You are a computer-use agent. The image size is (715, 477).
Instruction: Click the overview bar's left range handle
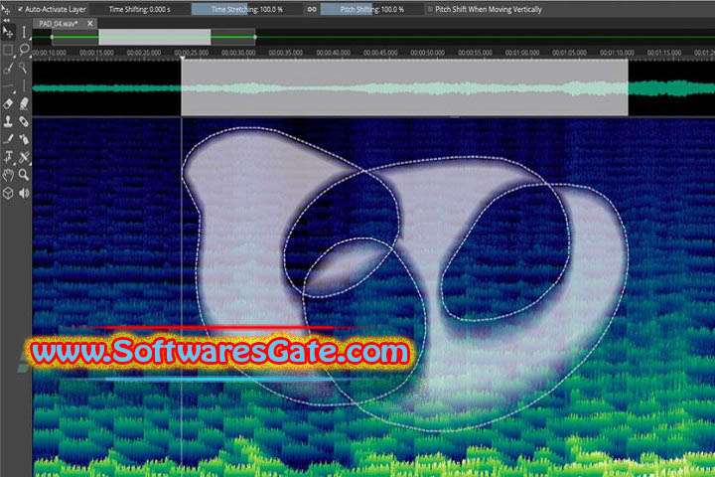pyautogui.click(x=52, y=37)
